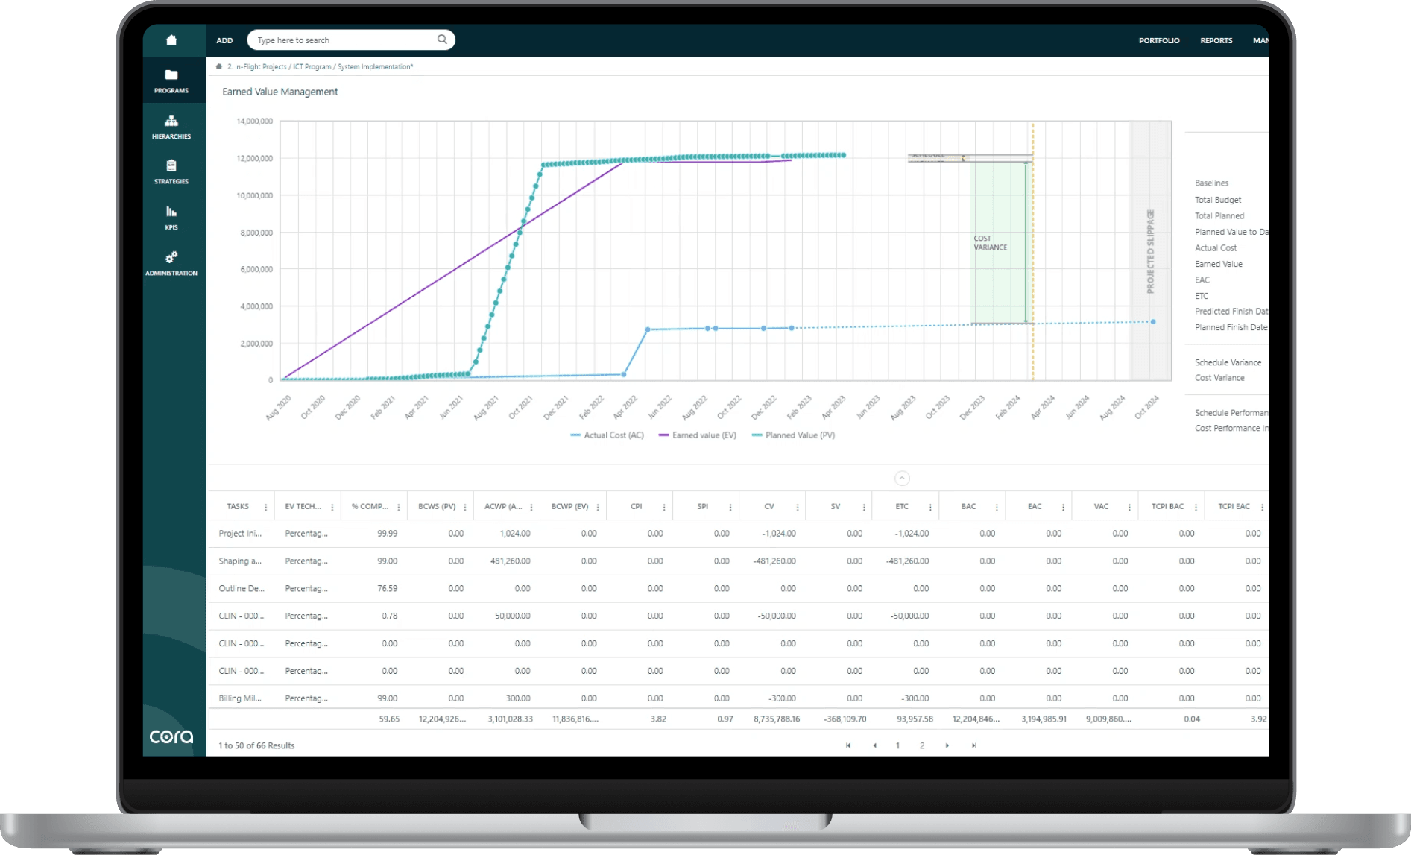Toggle Actual Cost (AC) legend series
The image size is (1411, 855).
[x=607, y=435]
